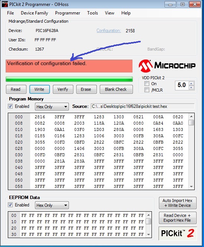
Task: Click program memory cell 281A in row 038
Action: 60,161
